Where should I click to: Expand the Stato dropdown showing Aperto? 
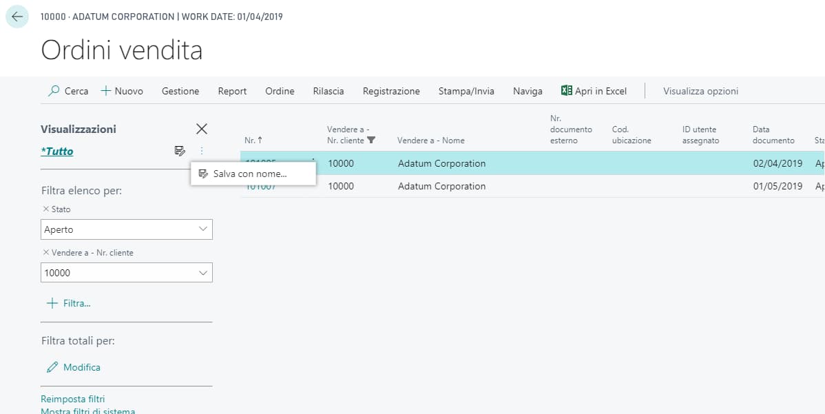[x=203, y=229]
